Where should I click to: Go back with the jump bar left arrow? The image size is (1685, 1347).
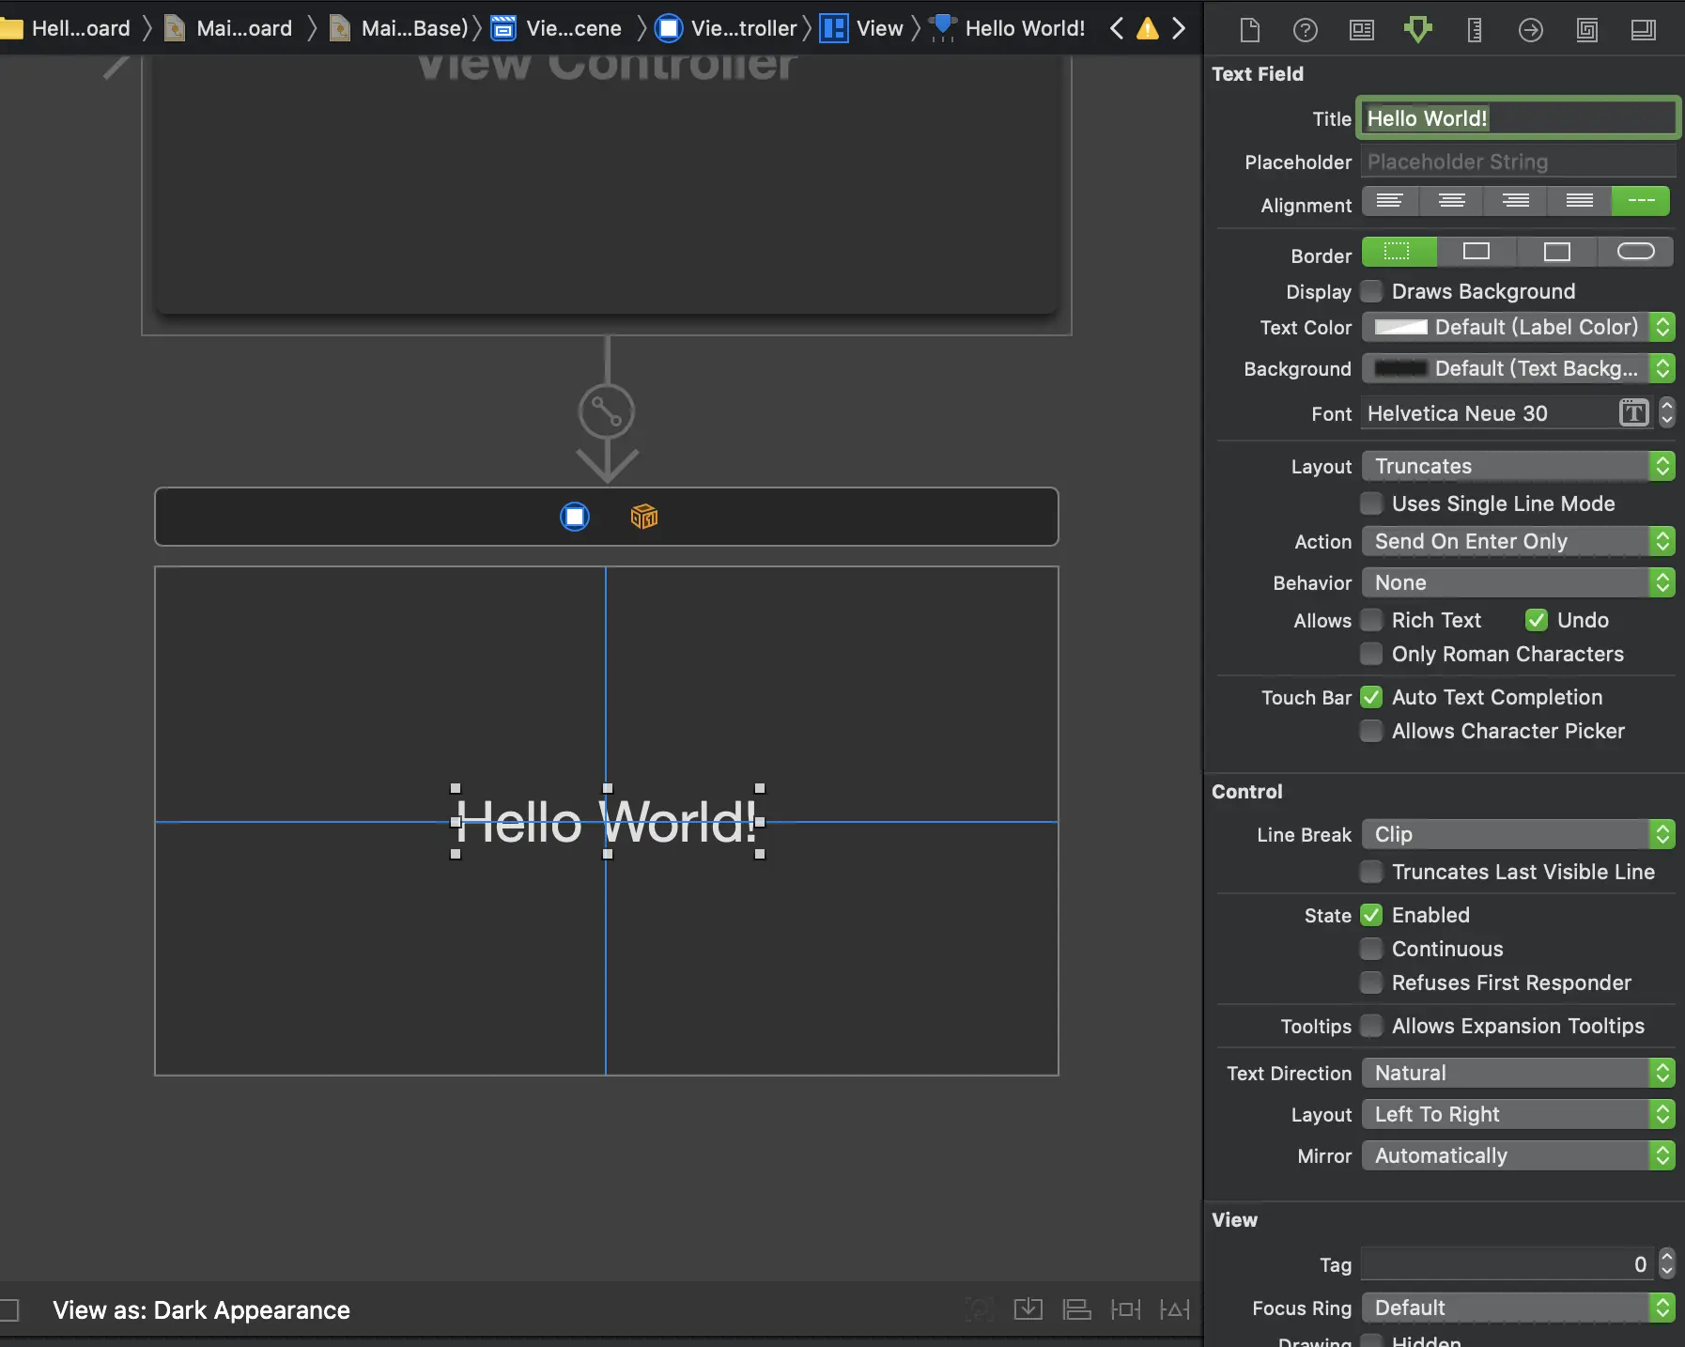(1117, 28)
